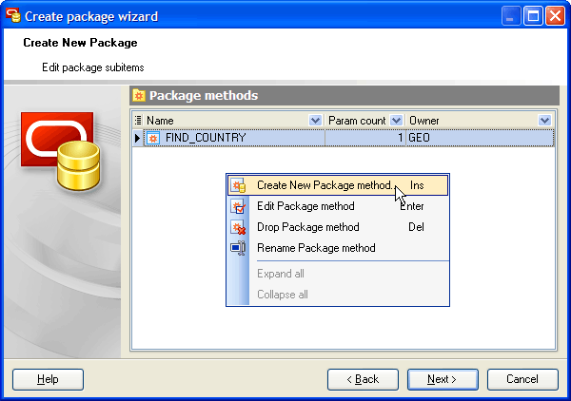Screen dimensions: 571x401
Task: Click the grid column chooser icon
Action: 138,121
